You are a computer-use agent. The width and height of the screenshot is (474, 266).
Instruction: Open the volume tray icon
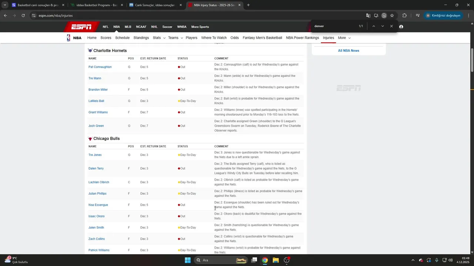click(451, 260)
